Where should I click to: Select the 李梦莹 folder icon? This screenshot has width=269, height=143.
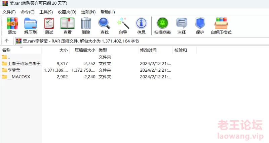click(x=4, y=70)
